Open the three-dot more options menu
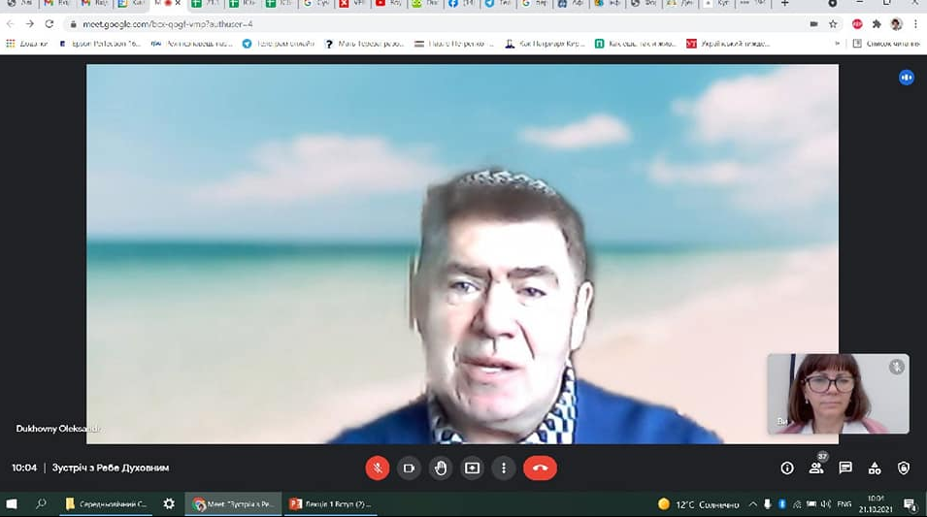Image resolution: width=927 pixels, height=517 pixels. click(x=503, y=468)
